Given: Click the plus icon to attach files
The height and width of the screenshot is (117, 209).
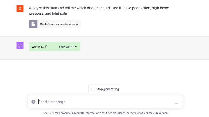Looking at the screenshot, I should 33,102.
